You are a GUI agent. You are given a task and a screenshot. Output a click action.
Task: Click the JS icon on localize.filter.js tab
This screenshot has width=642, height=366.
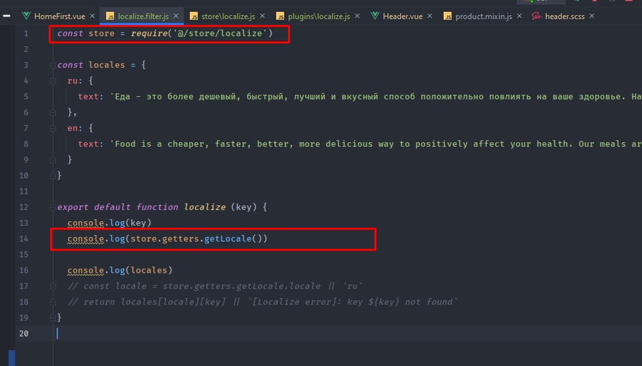(110, 16)
